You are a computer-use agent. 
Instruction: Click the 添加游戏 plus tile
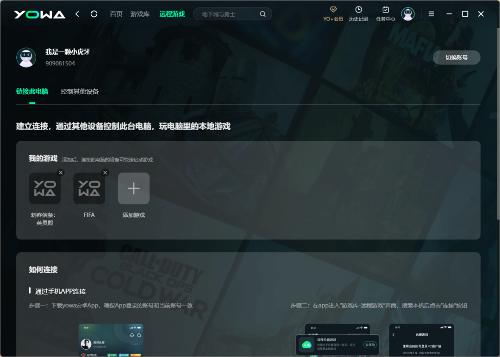tap(133, 188)
